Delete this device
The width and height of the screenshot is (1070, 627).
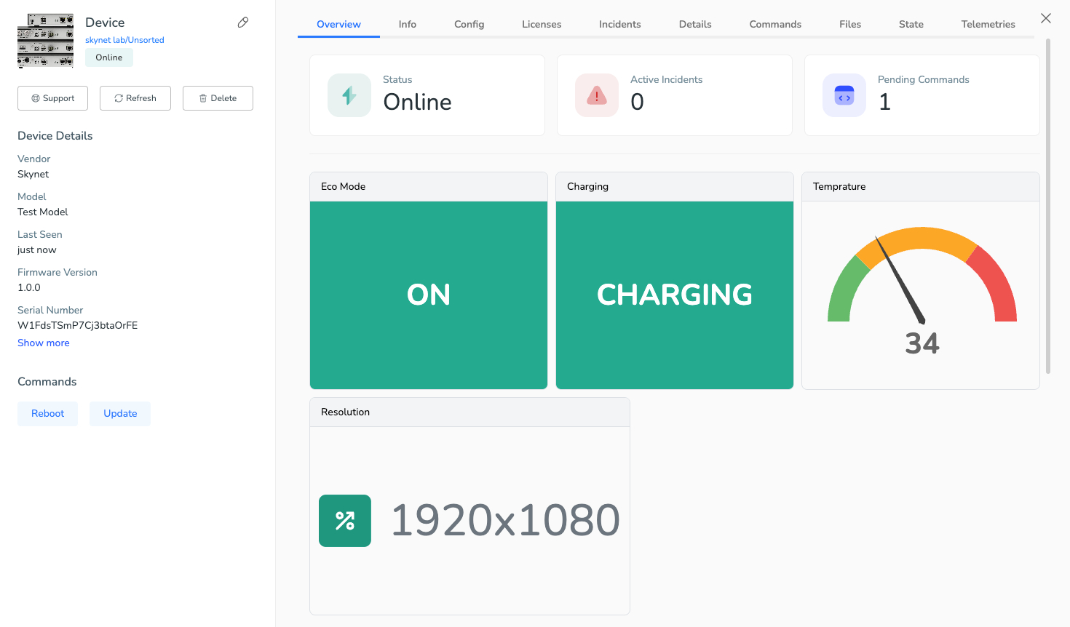click(218, 98)
